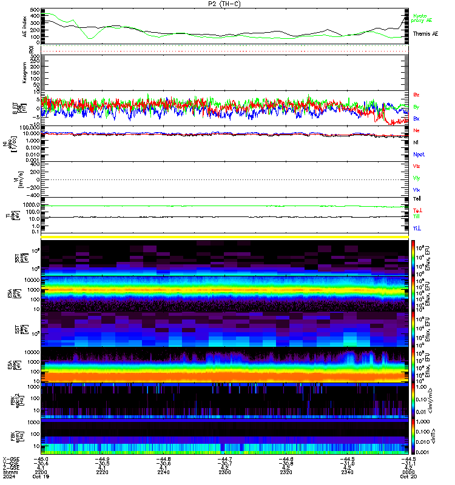
Task: Select the black Ni density legend label
Action: click(416, 142)
